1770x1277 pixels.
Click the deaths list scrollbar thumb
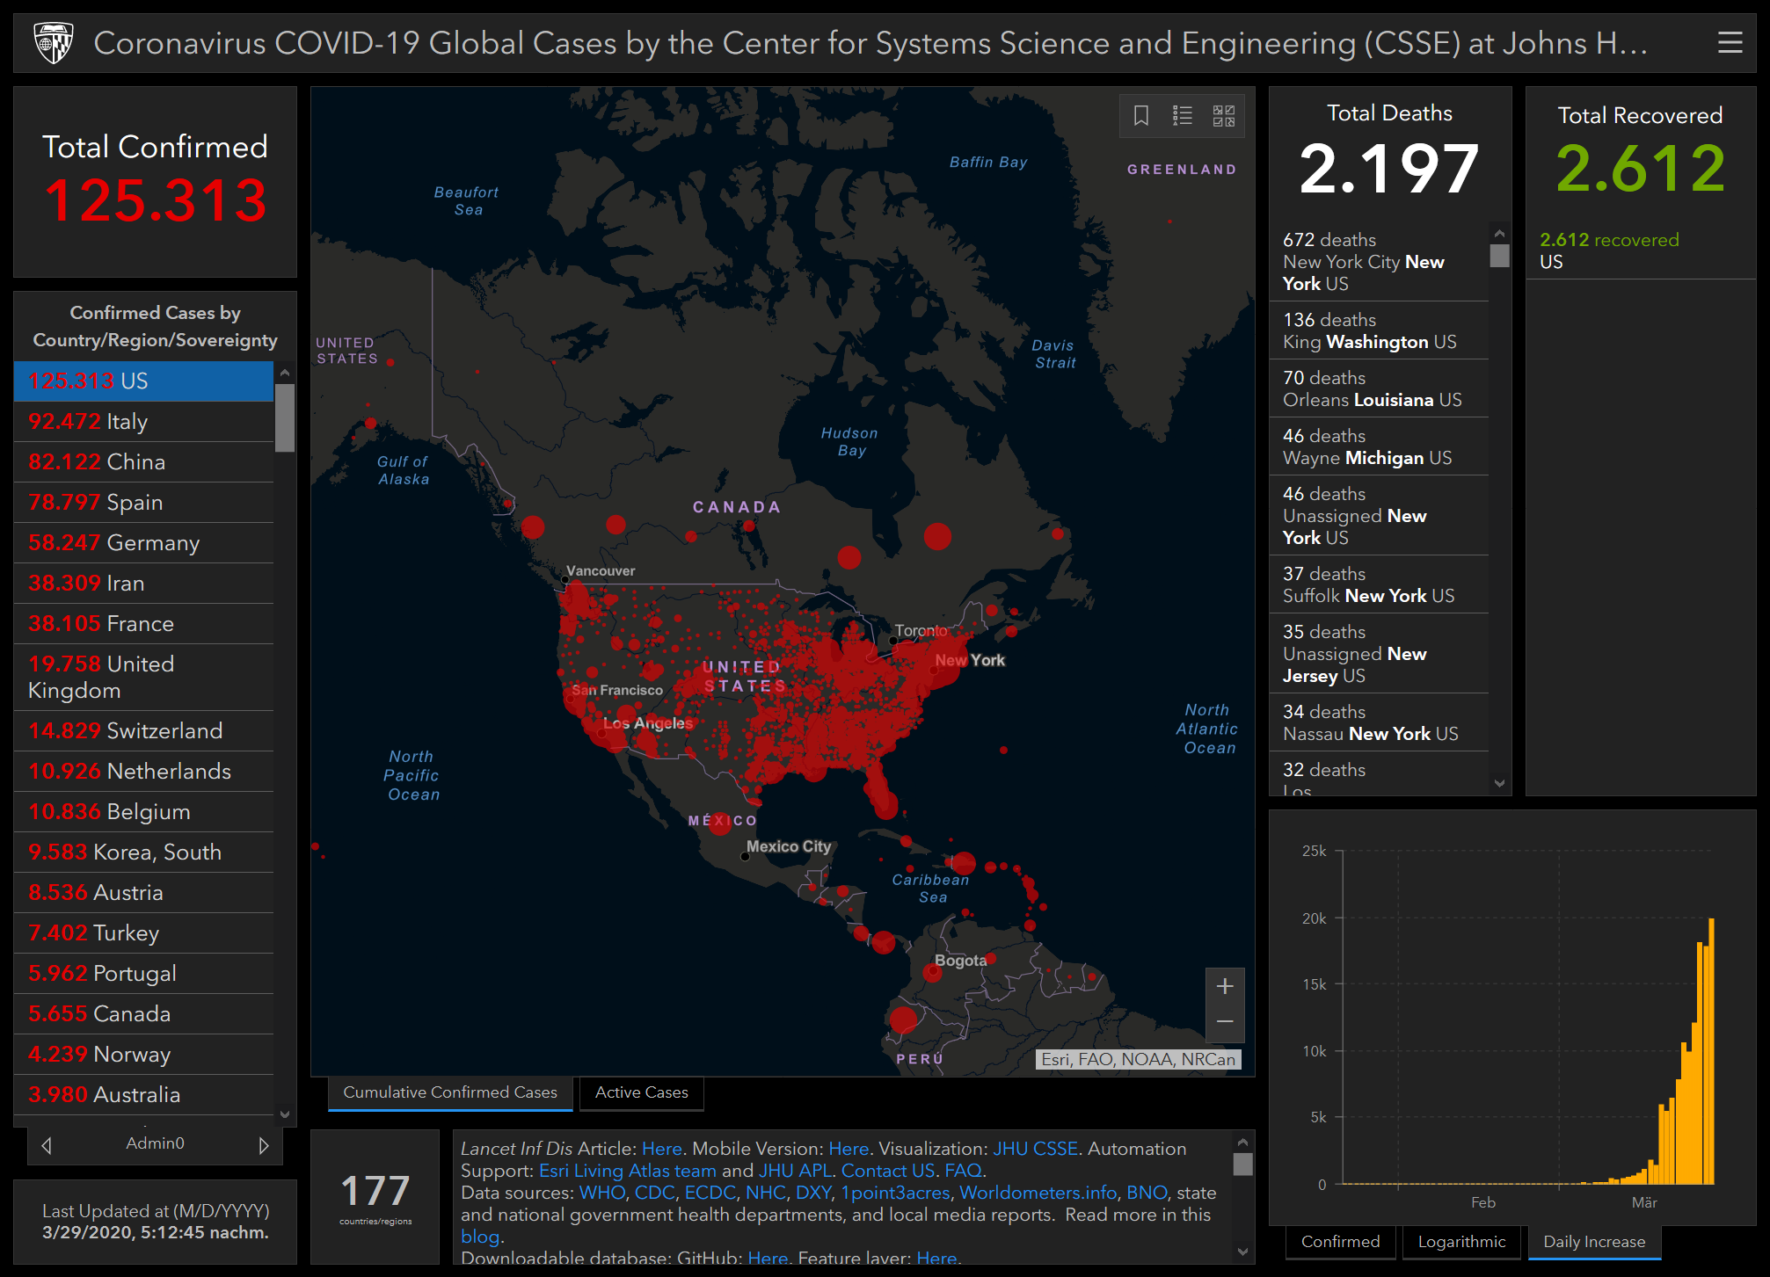tap(1500, 255)
